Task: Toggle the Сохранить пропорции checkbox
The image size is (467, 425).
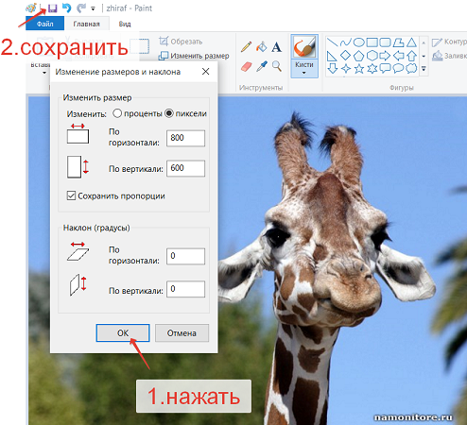Action: click(71, 195)
